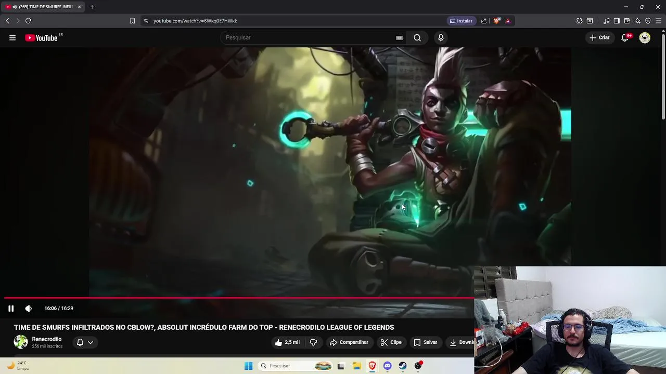Screen dimensions: 666x374
Task: Open Brave Rewards triangle icon
Action: [x=508, y=21]
